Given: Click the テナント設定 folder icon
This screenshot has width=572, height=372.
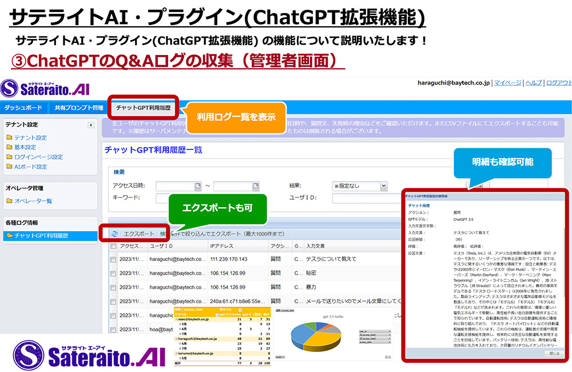Looking at the screenshot, I should [9, 138].
